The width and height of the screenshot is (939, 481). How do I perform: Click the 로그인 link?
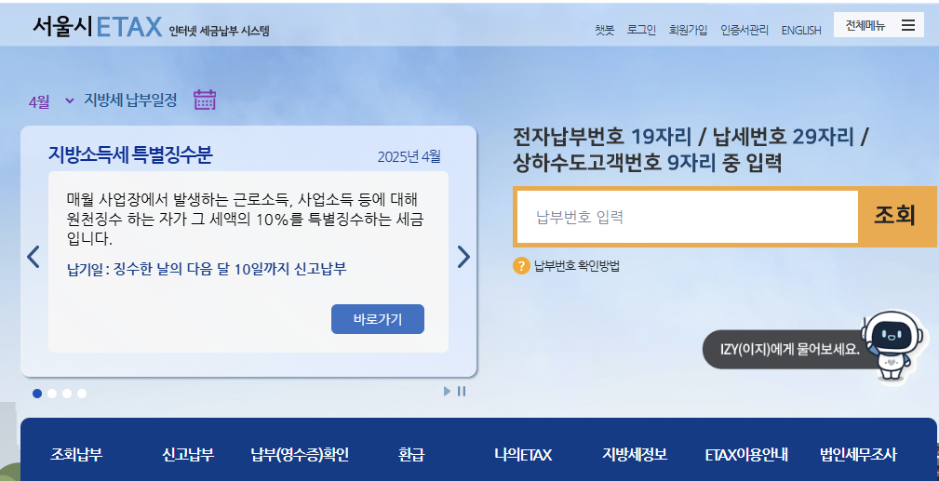641,30
